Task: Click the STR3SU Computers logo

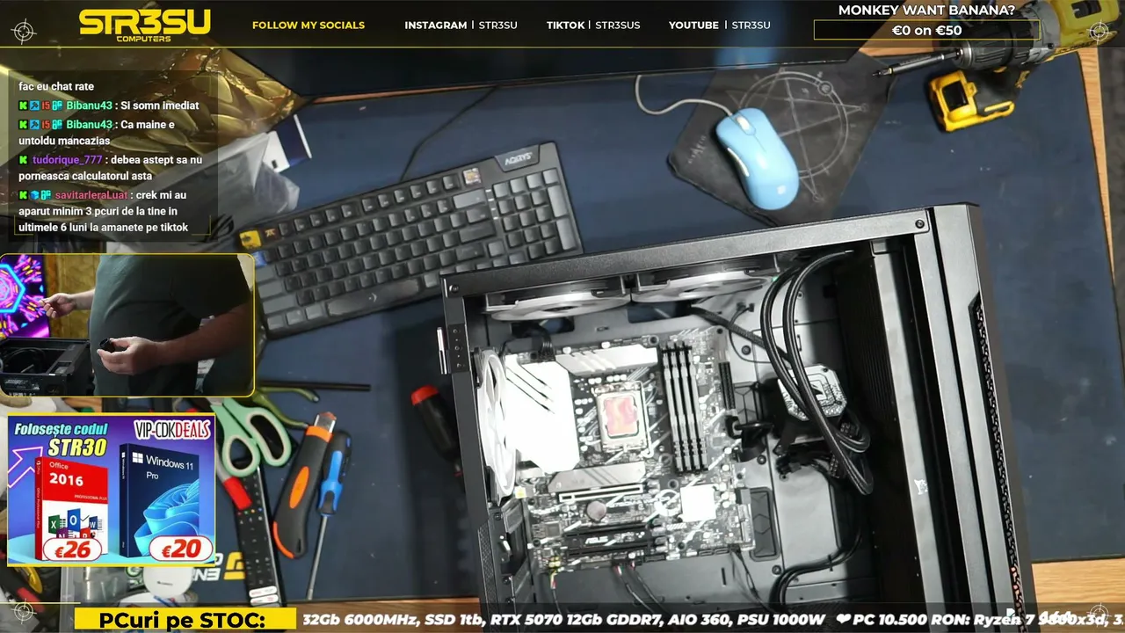Action: (144, 24)
